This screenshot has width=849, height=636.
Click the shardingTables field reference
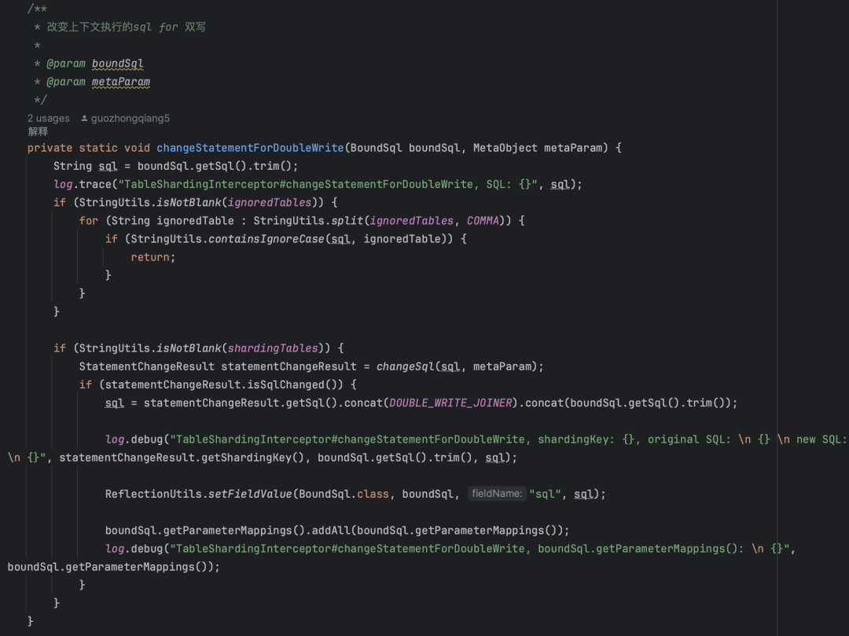[272, 348]
